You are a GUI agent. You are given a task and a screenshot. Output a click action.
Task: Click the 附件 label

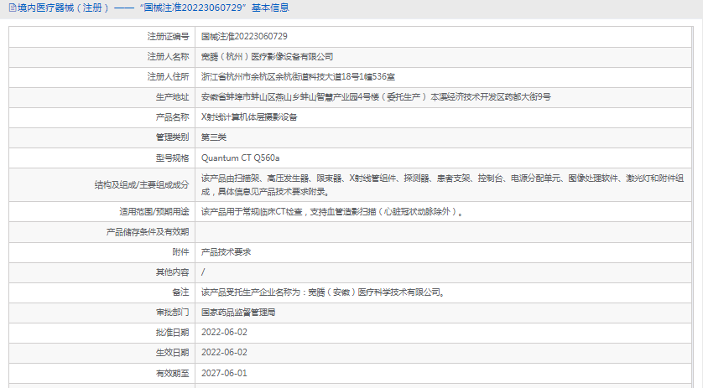click(x=180, y=252)
